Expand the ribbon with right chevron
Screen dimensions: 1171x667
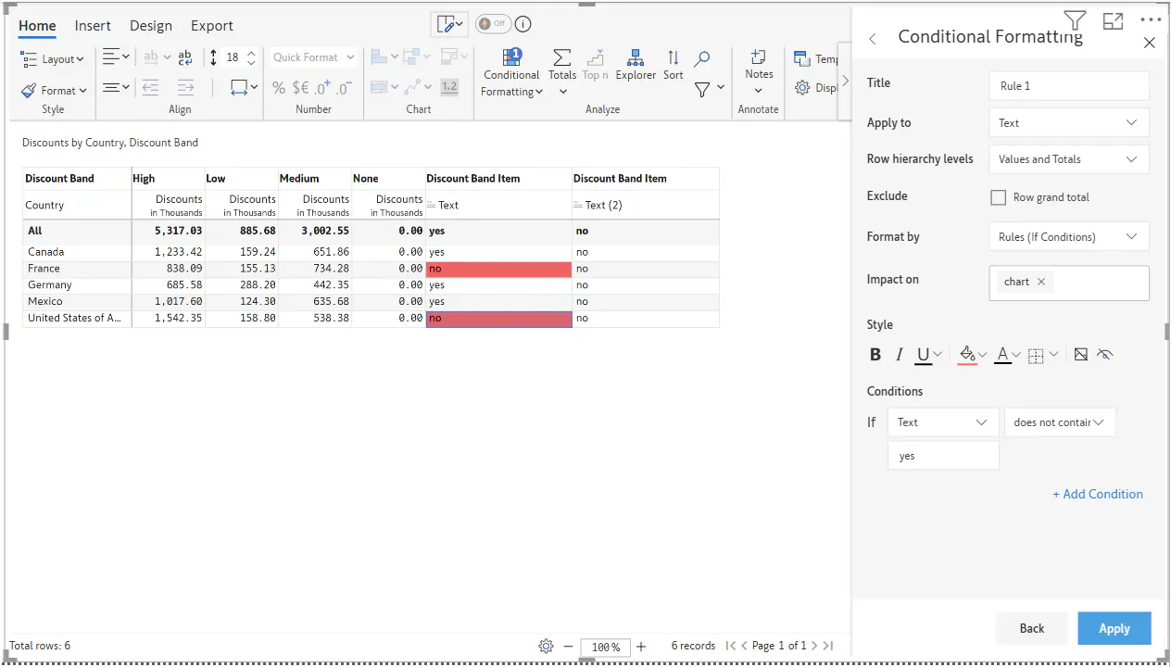(x=845, y=81)
